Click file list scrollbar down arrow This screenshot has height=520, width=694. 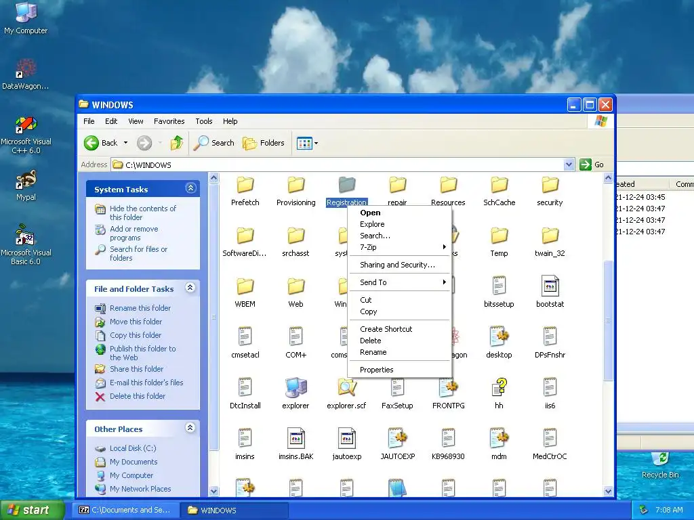[x=608, y=491]
